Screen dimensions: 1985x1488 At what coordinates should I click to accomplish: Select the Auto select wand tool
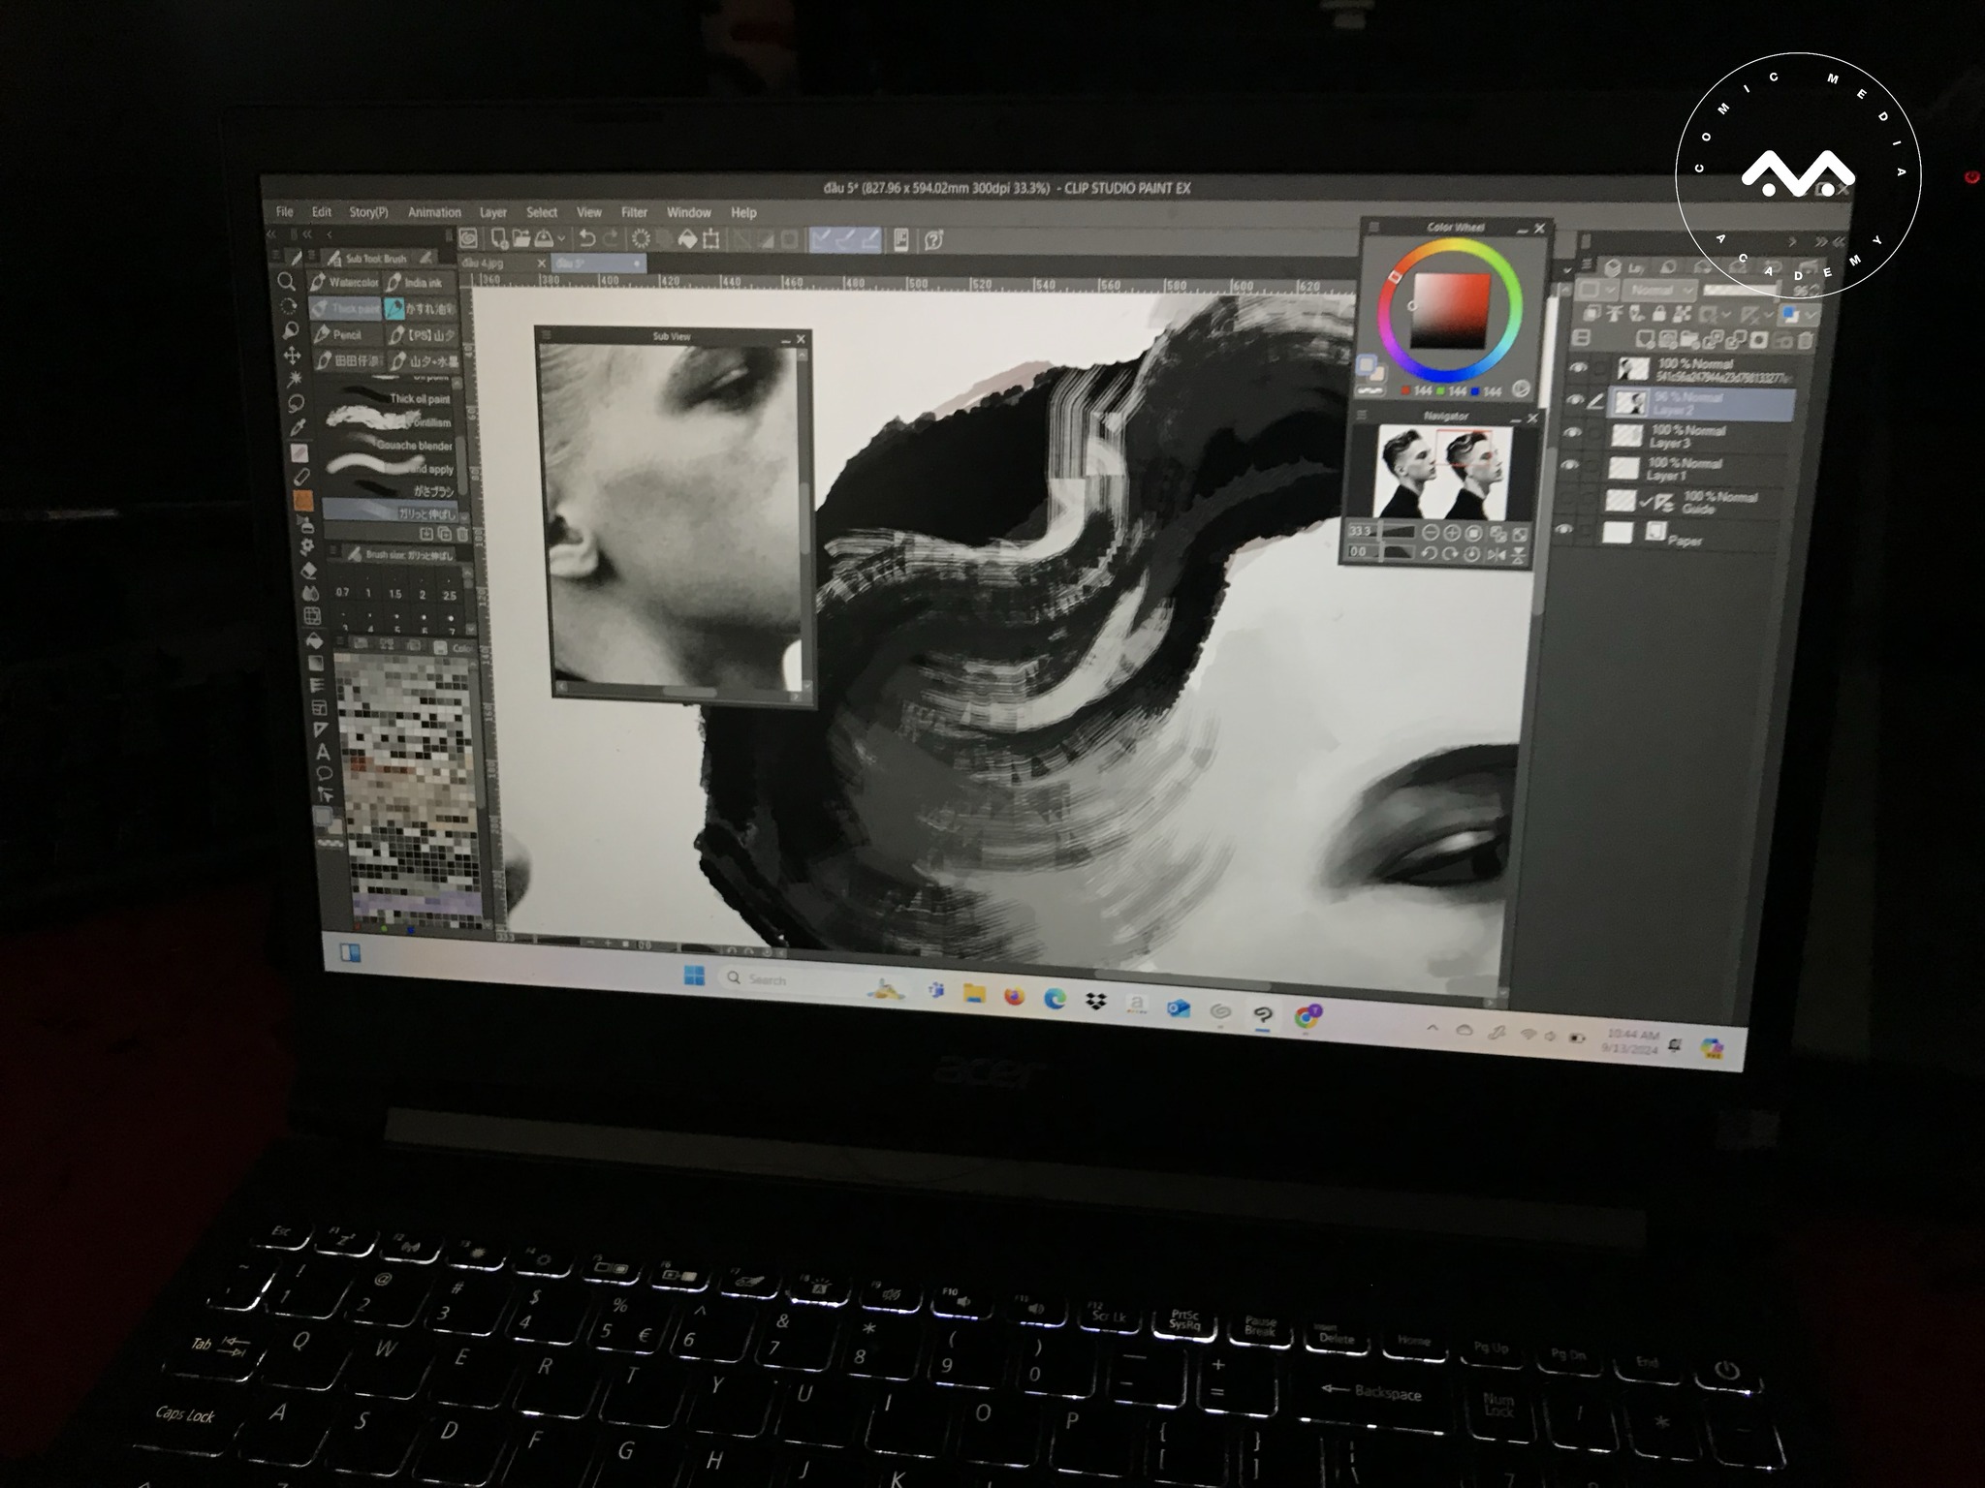[x=294, y=379]
